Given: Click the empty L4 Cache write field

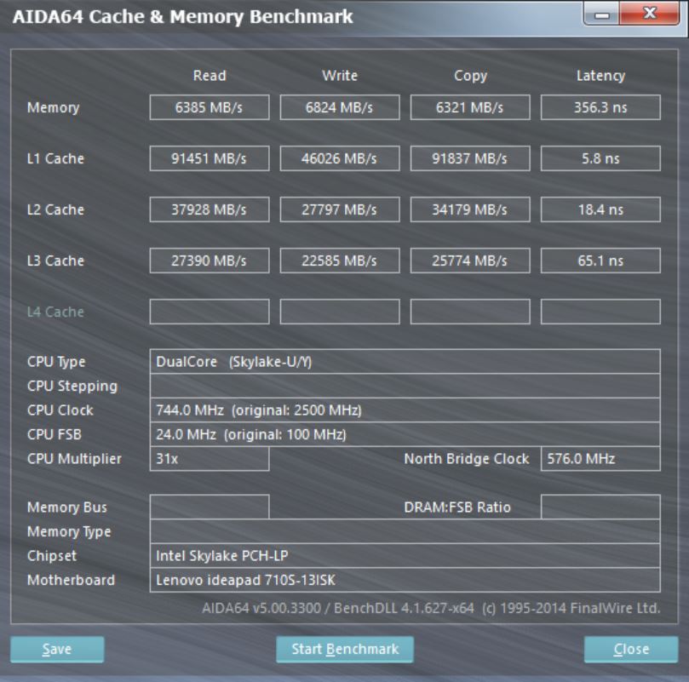Looking at the screenshot, I should pos(340,312).
